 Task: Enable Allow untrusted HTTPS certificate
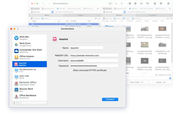tap(71, 70)
